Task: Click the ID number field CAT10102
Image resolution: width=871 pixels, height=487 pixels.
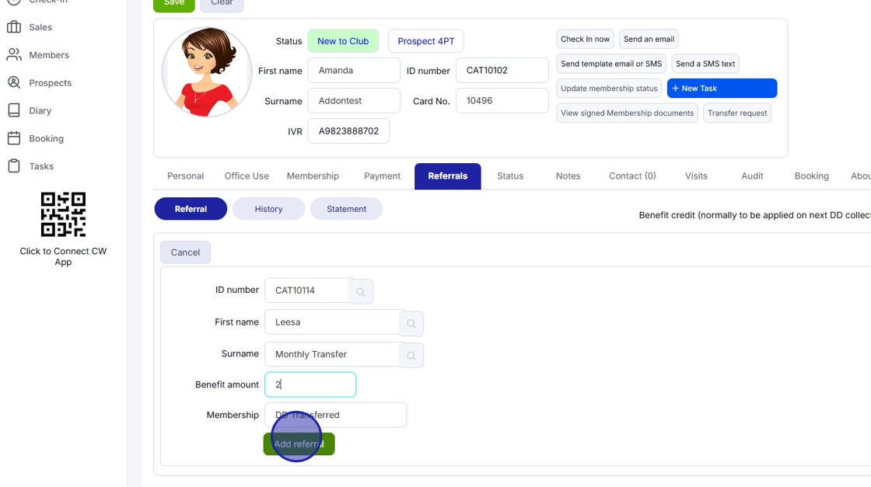Action: click(x=502, y=71)
